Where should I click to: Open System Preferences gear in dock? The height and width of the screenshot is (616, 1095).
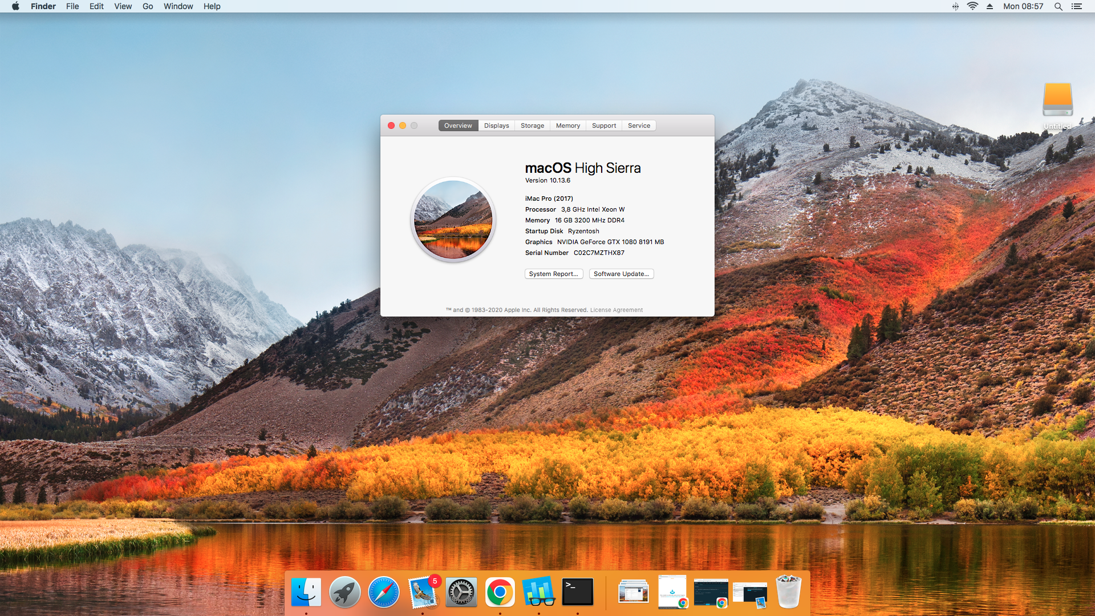click(x=461, y=592)
